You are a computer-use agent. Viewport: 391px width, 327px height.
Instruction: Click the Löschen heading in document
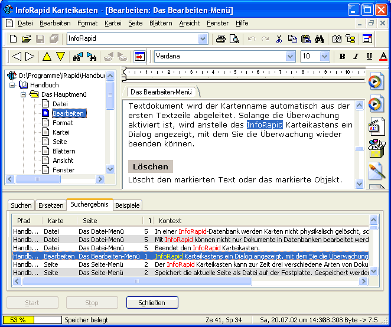[x=151, y=166]
